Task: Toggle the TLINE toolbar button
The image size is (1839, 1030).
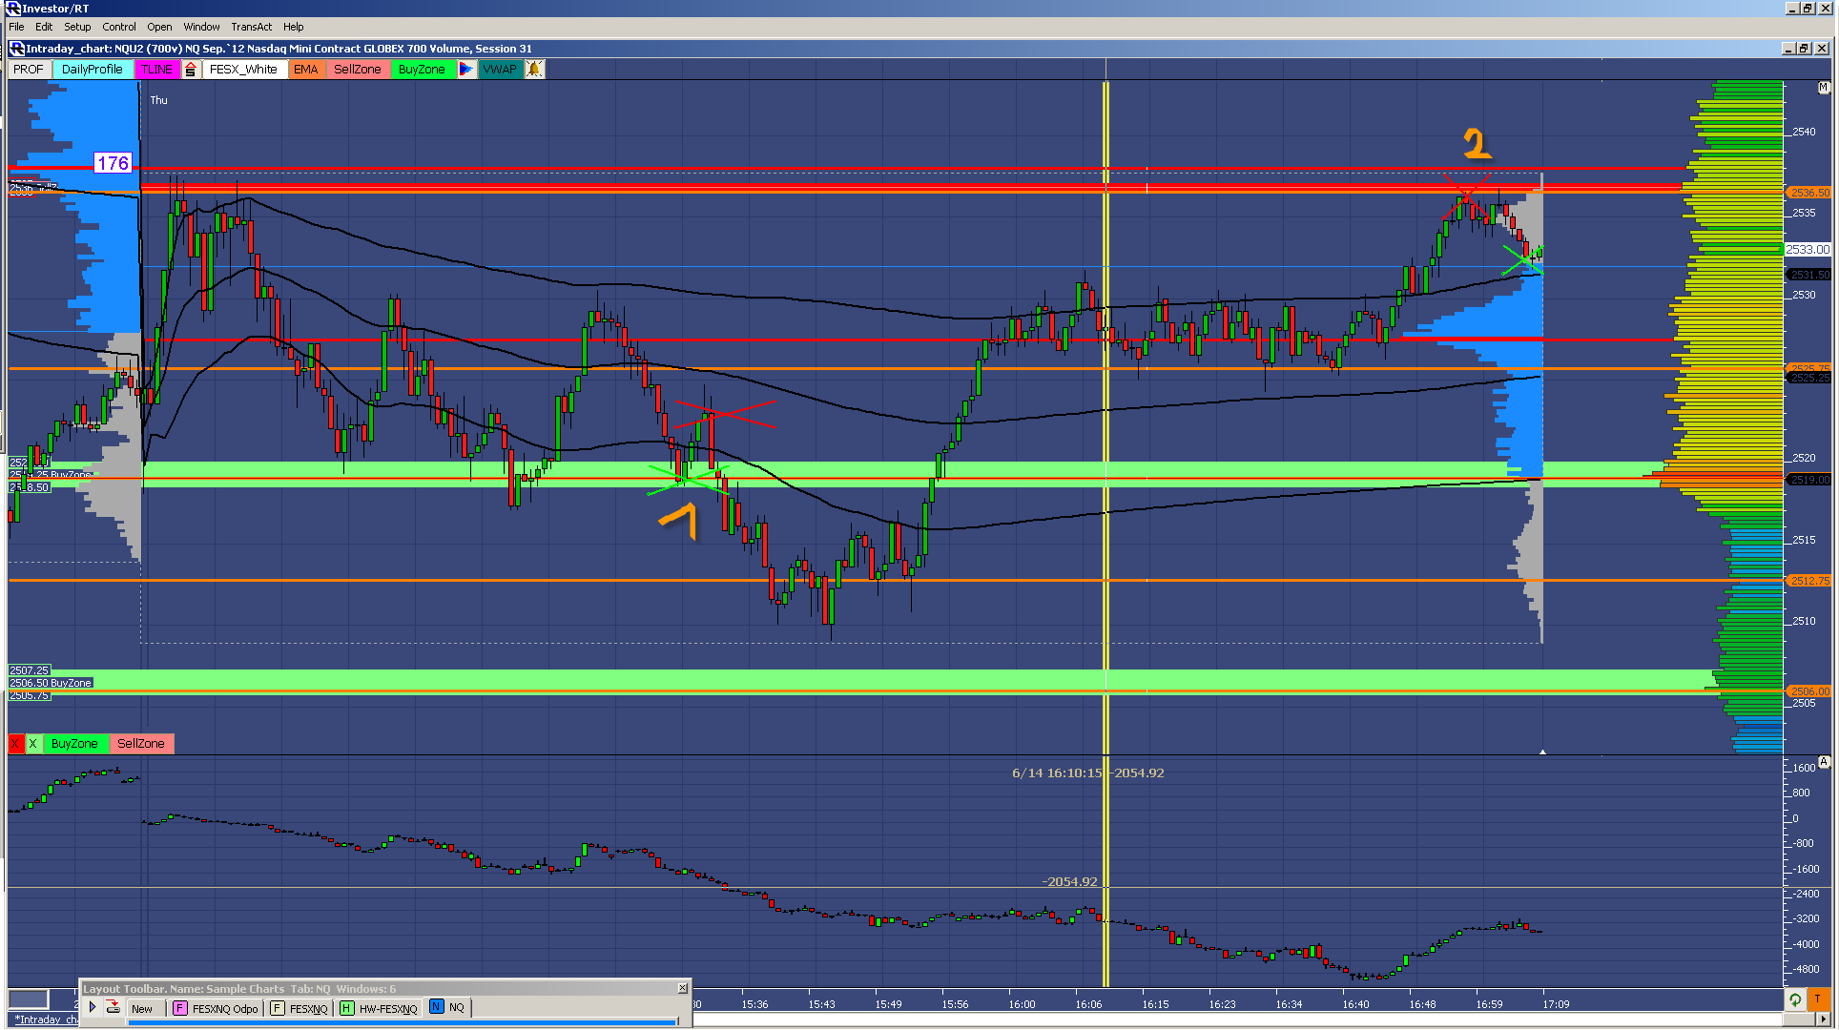Action: pyautogui.click(x=156, y=70)
